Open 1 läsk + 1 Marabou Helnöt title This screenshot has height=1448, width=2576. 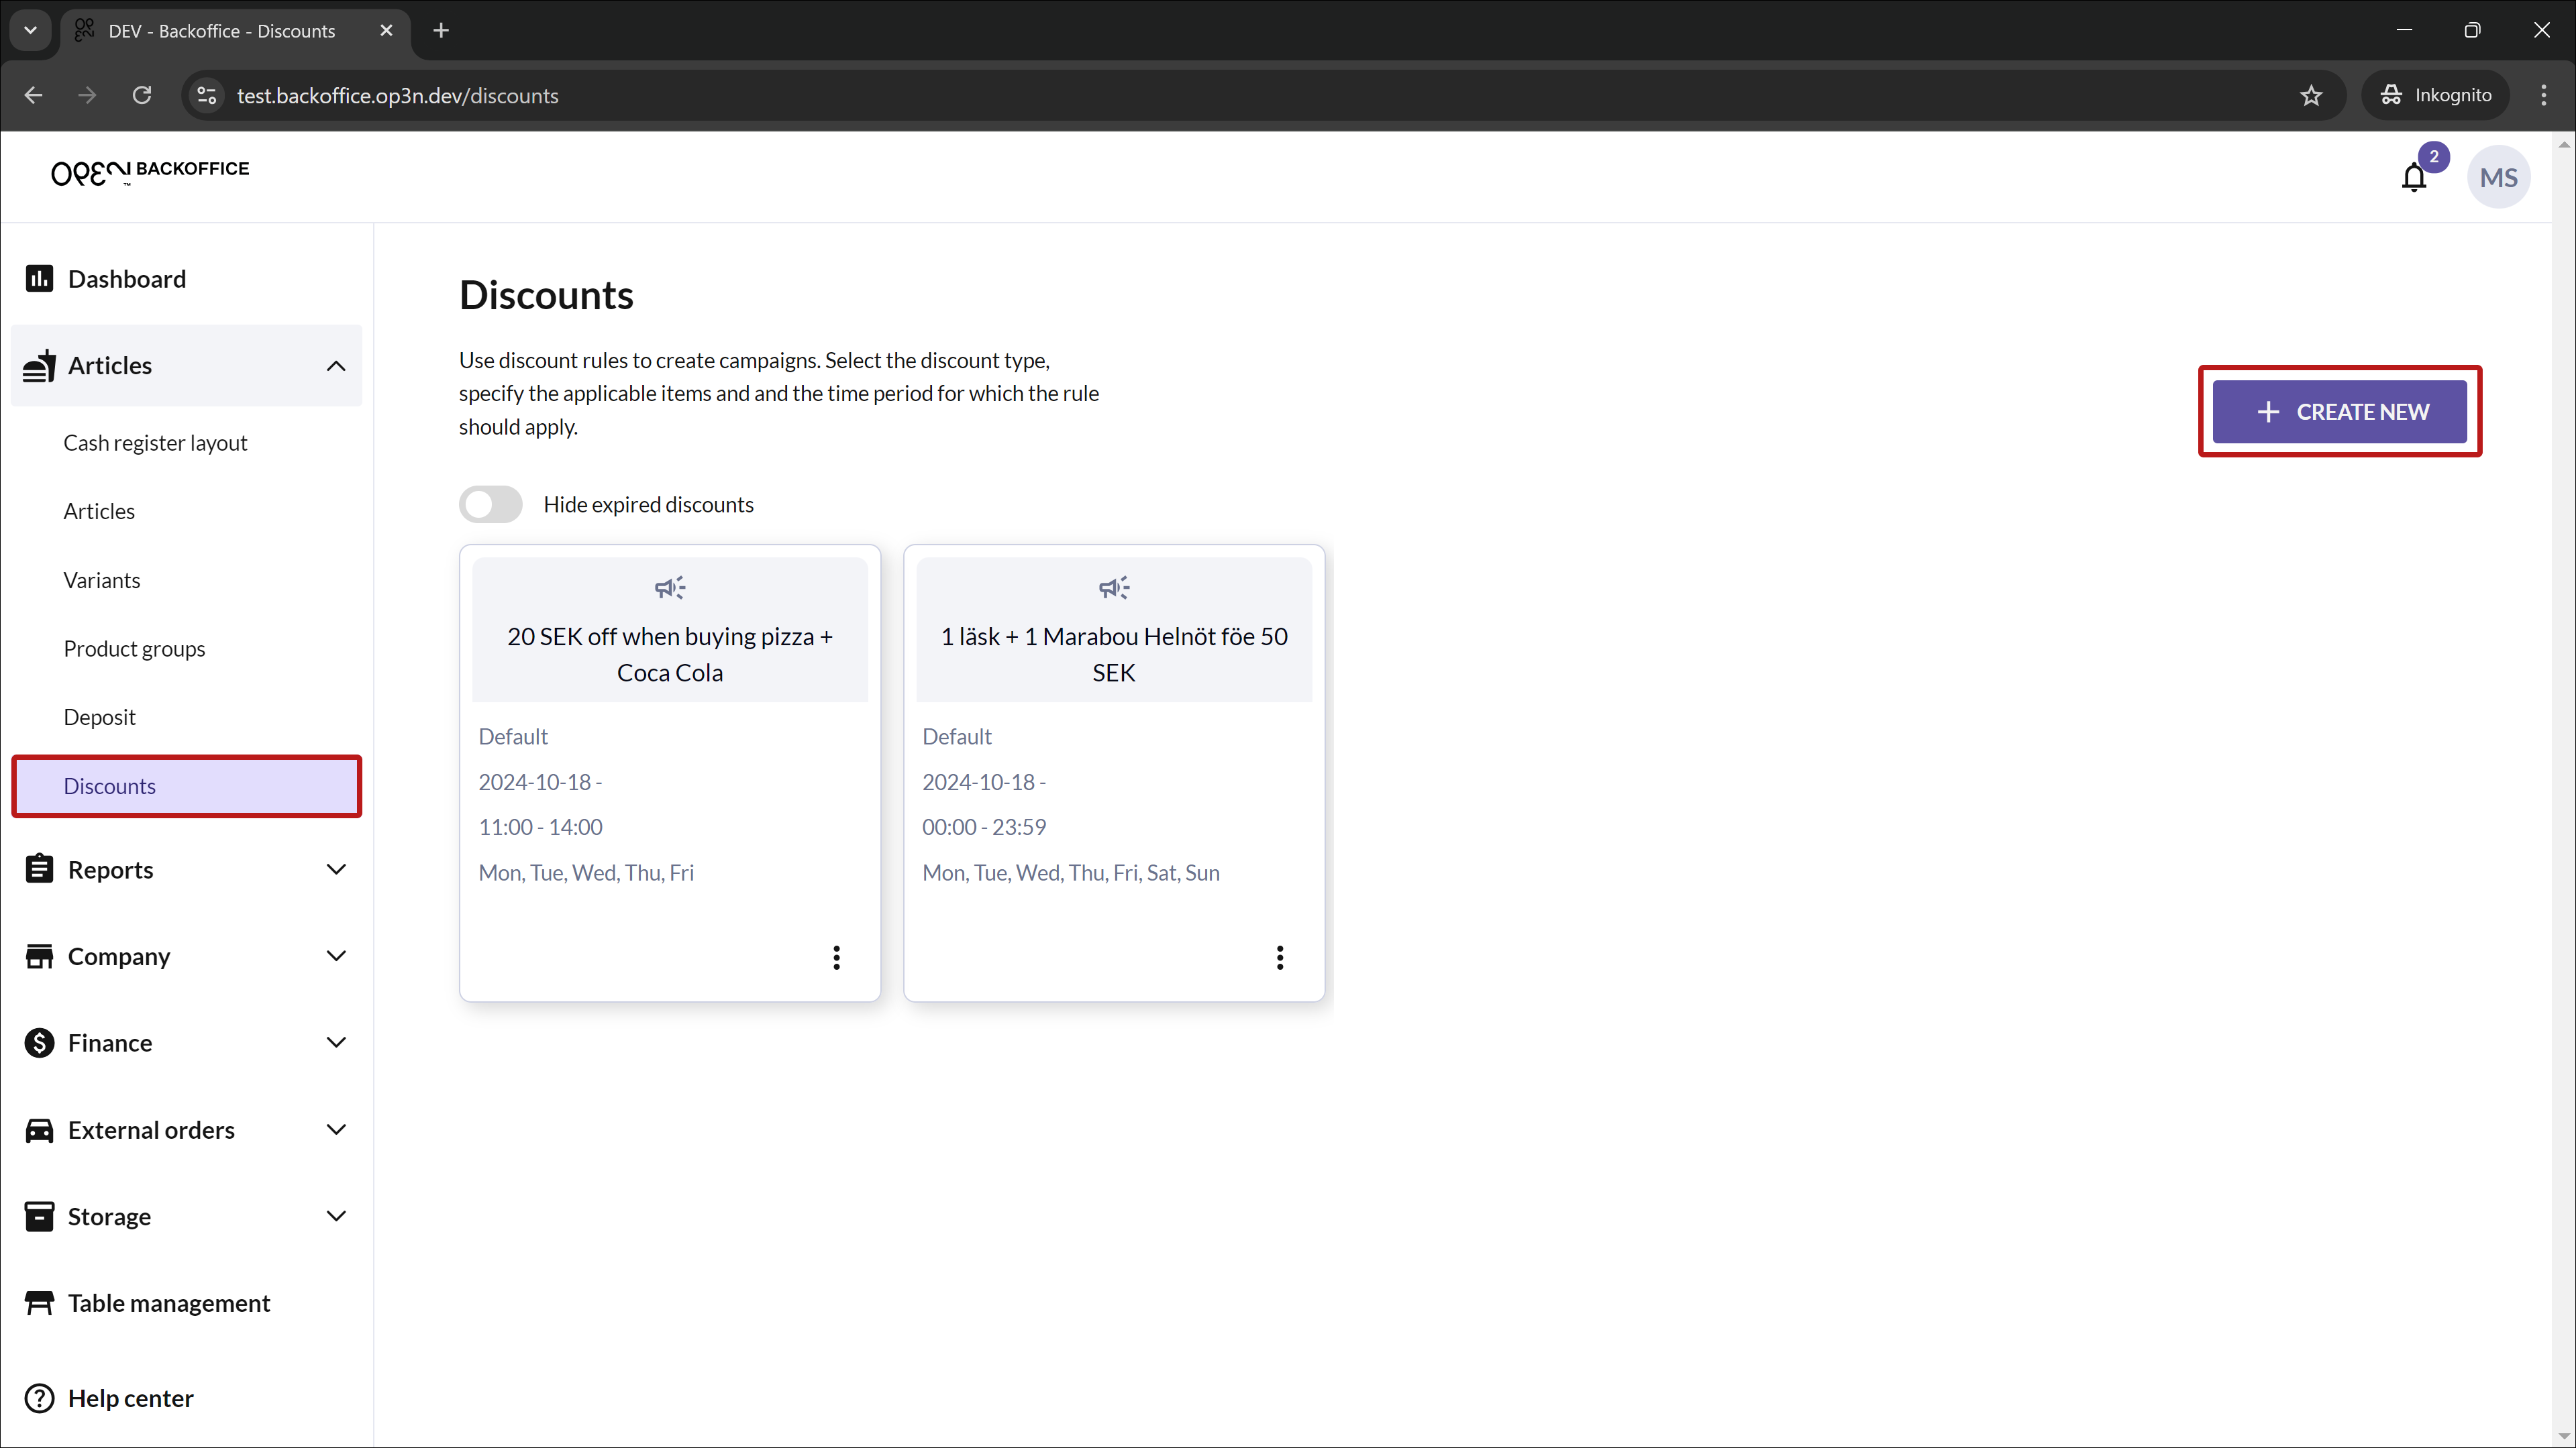pyautogui.click(x=1114, y=655)
